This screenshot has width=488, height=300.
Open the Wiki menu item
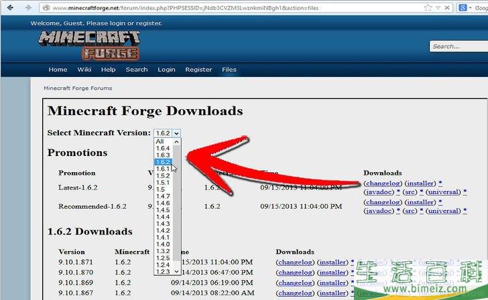pos(84,70)
